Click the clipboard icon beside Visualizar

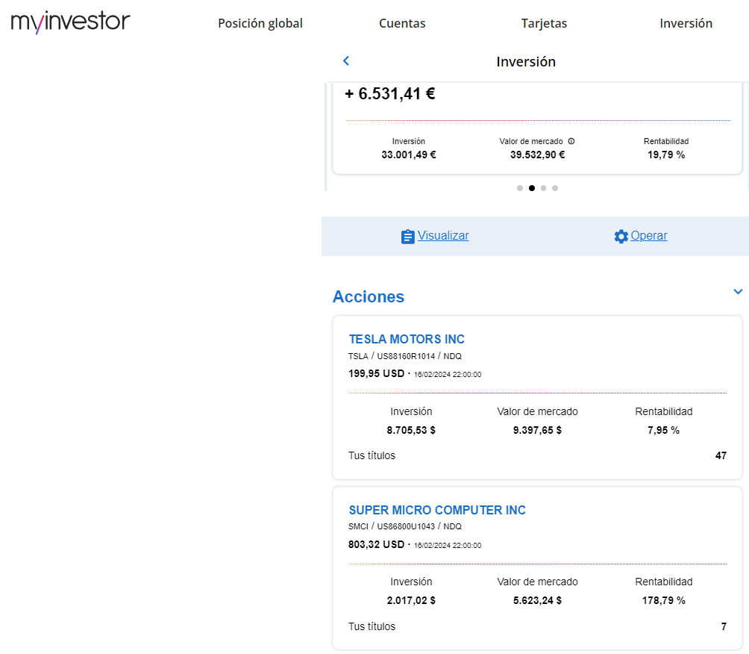407,237
